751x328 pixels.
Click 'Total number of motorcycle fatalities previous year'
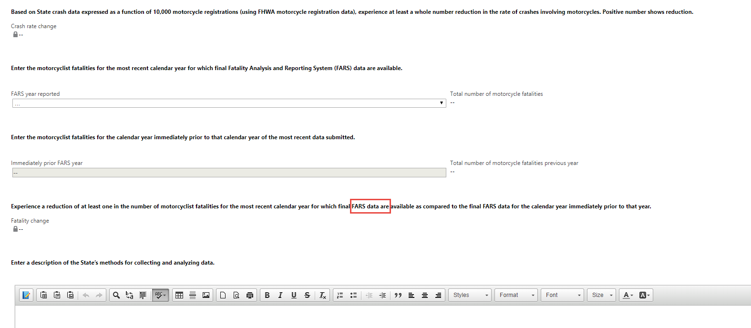click(x=514, y=163)
